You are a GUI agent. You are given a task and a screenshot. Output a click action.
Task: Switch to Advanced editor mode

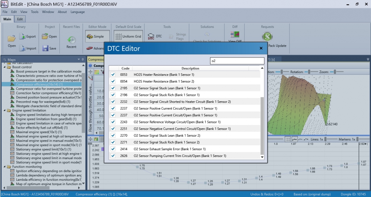[95, 48]
